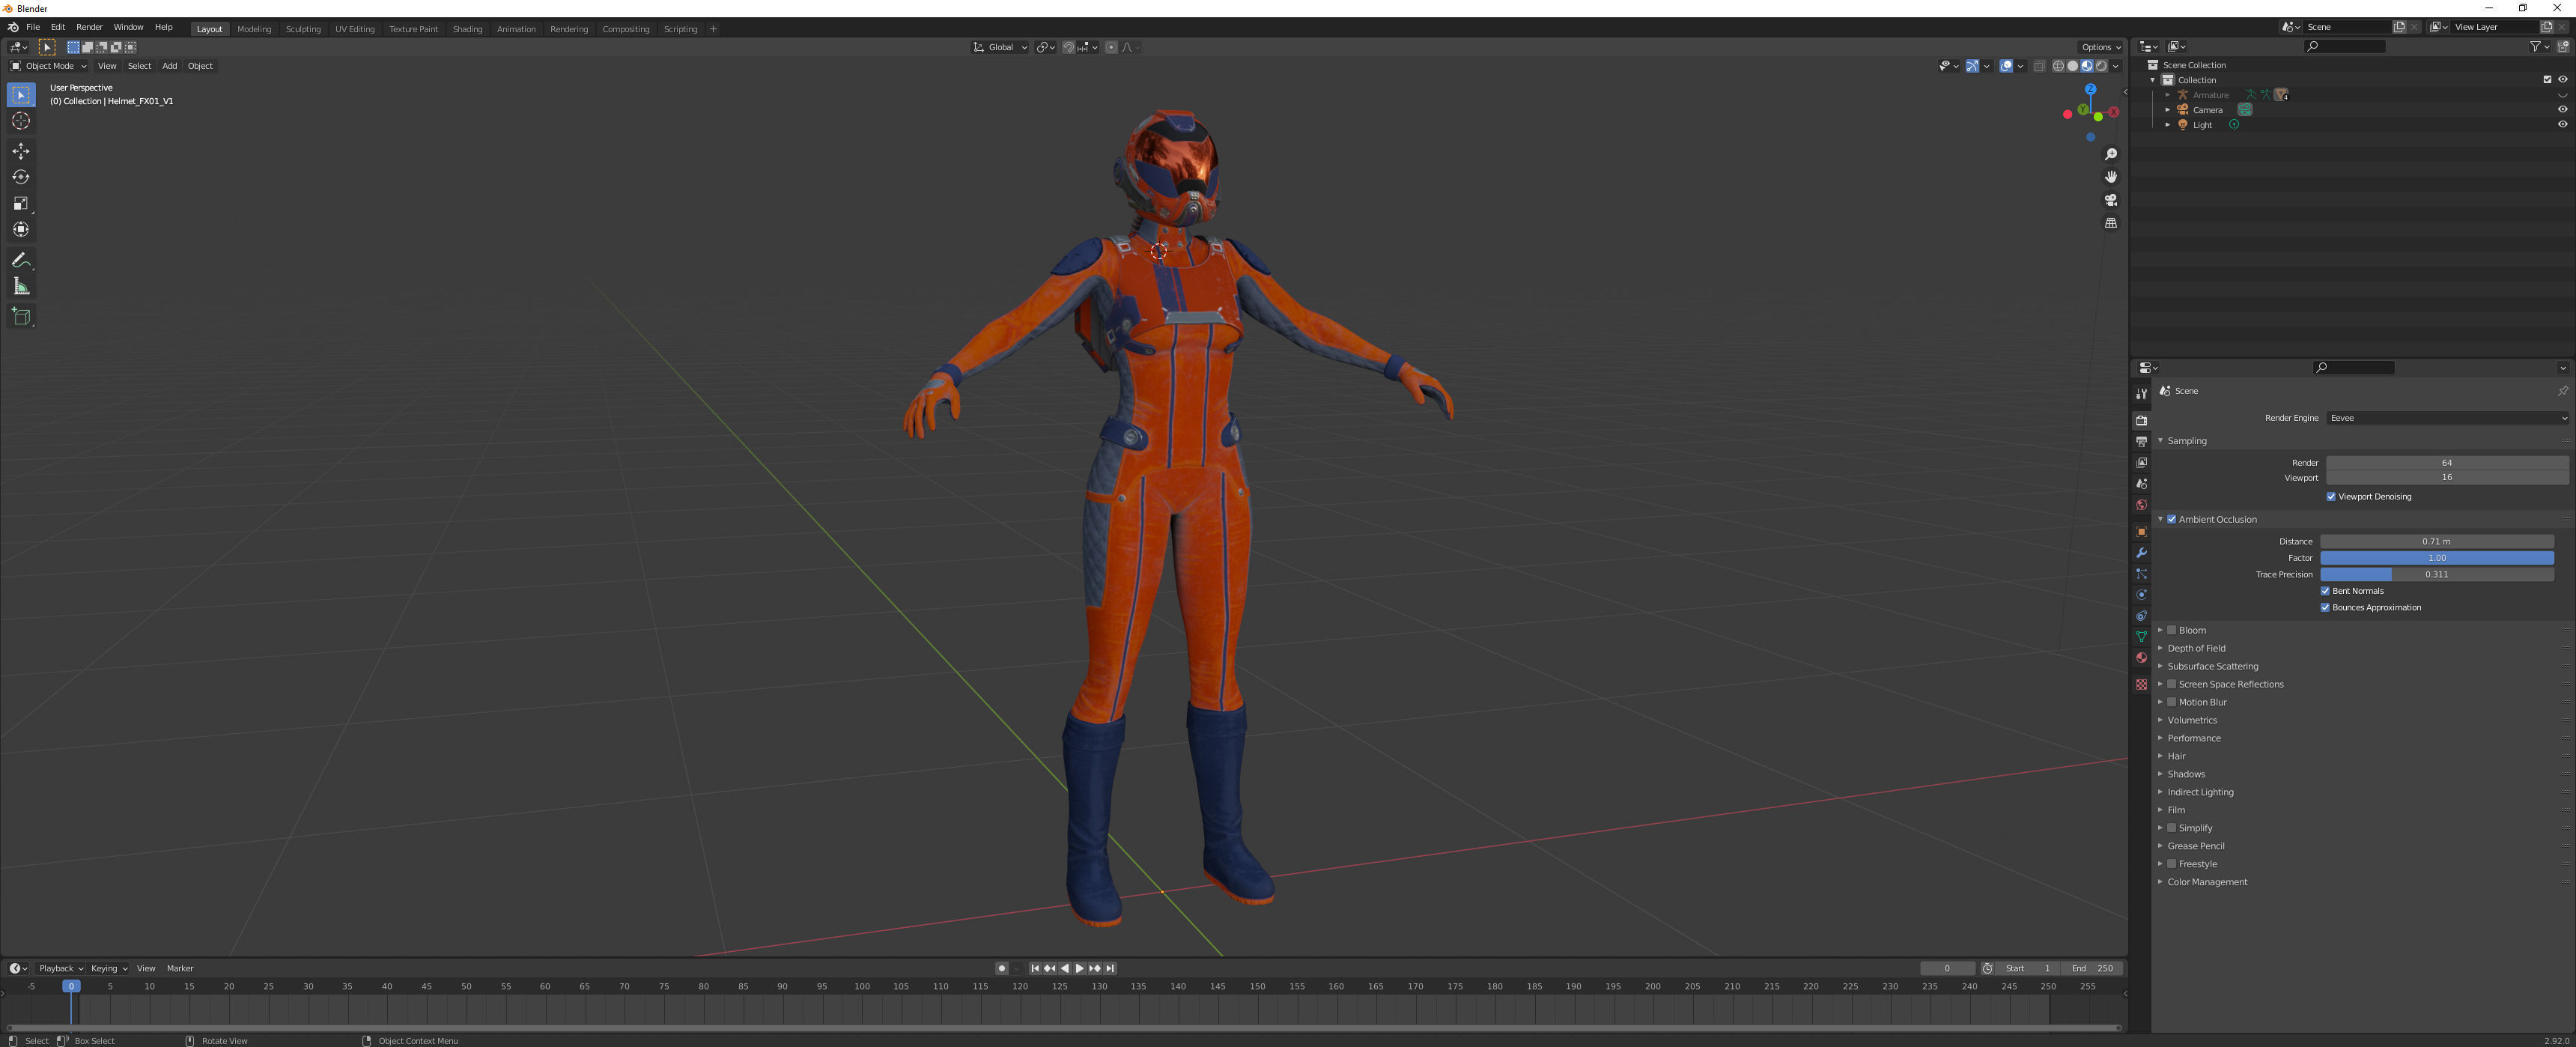This screenshot has width=2576, height=1047.
Task: Select the Cursor tool in the toolbar
Action: (21, 121)
